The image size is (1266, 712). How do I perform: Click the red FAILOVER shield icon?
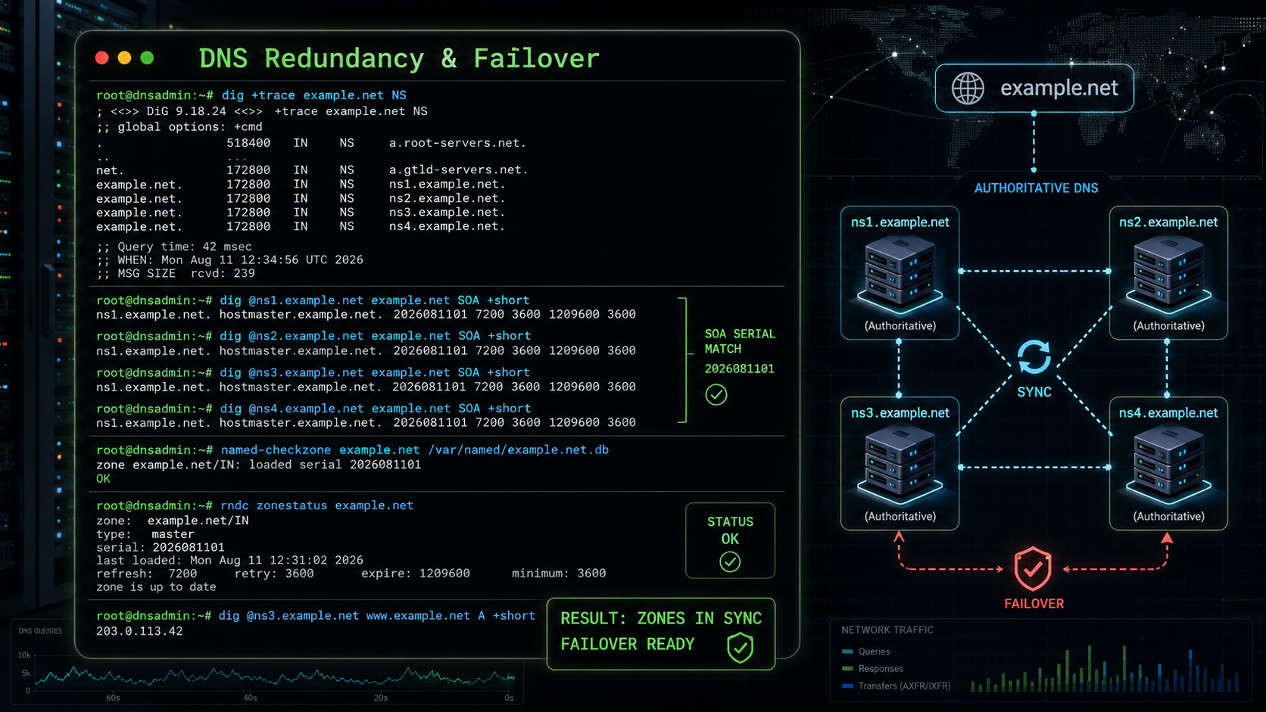pos(1033,569)
